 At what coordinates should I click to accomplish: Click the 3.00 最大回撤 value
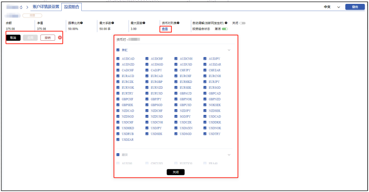tap(133, 29)
